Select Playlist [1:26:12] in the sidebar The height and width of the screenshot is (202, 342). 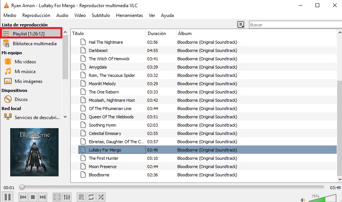(31, 34)
